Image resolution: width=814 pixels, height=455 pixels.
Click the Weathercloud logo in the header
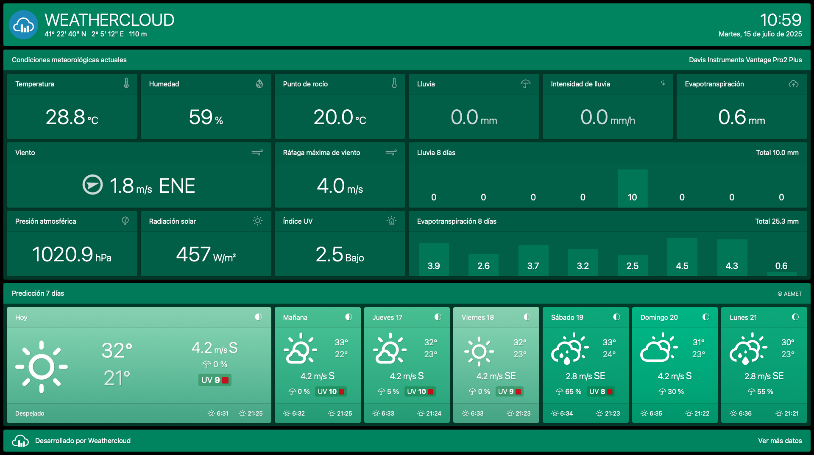tap(24, 25)
